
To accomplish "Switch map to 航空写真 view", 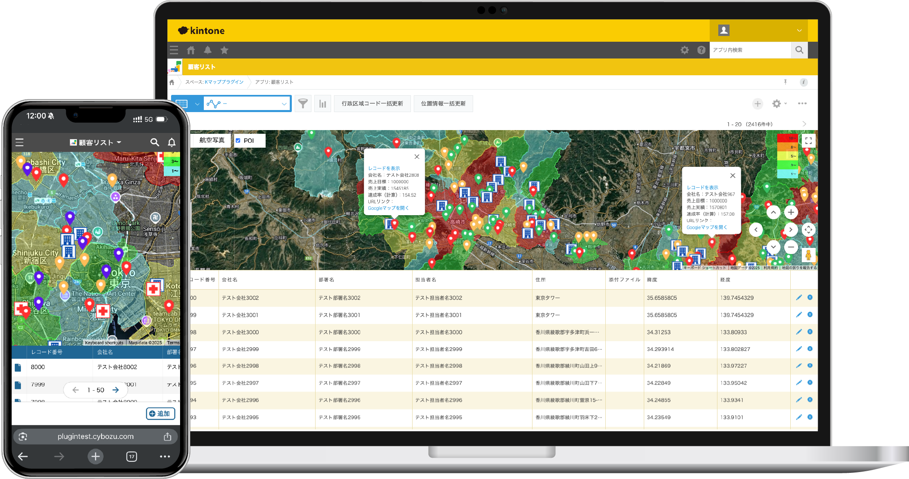I will [x=212, y=140].
